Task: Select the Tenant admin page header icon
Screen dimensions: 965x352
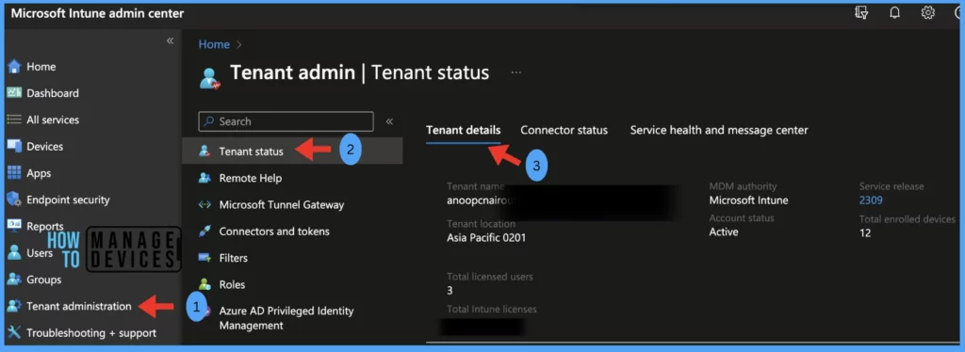Action: coord(210,78)
